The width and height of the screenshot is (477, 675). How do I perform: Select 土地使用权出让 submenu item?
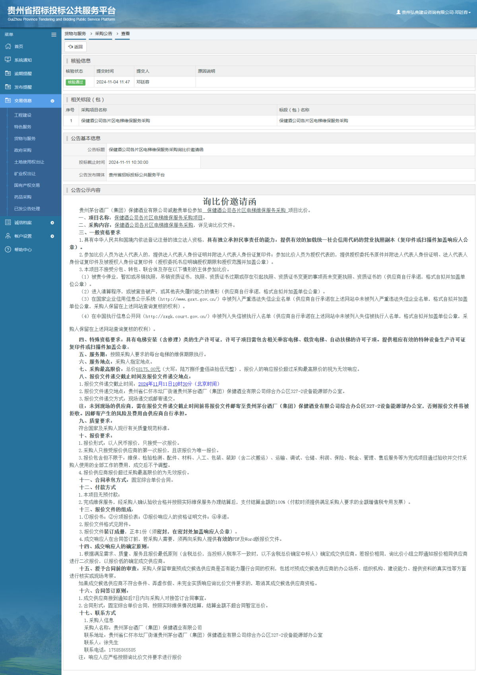coord(29,162)
